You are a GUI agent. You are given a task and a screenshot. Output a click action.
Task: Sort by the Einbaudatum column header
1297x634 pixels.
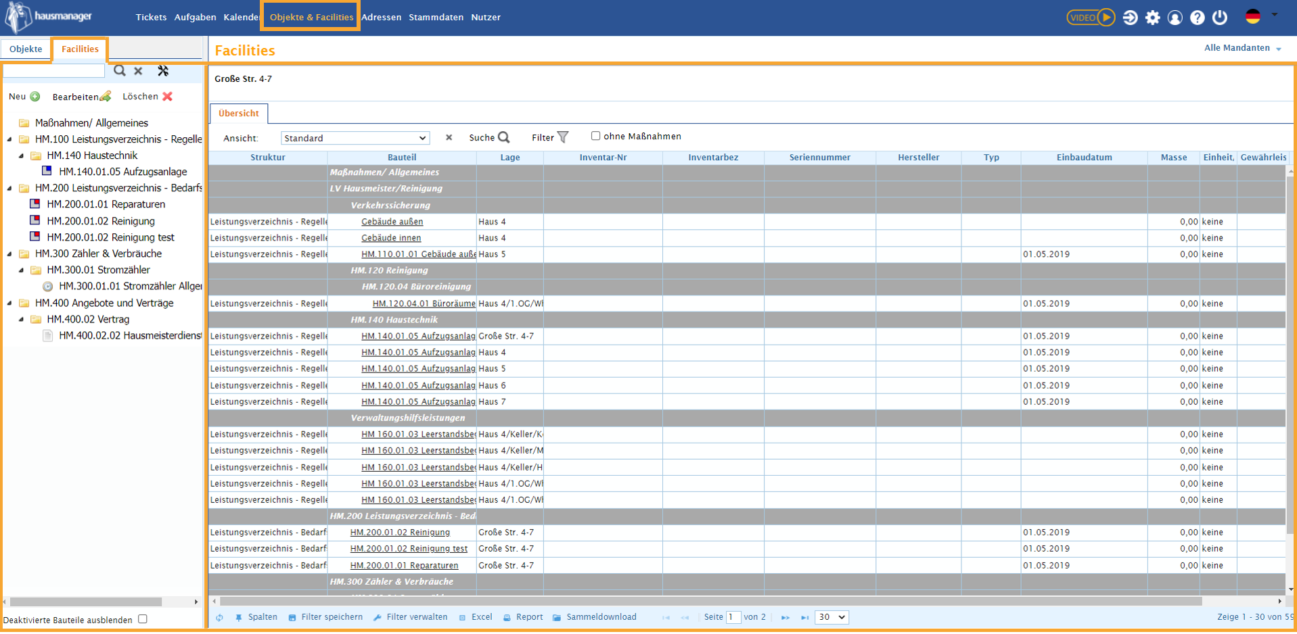tap(1085, 157)
